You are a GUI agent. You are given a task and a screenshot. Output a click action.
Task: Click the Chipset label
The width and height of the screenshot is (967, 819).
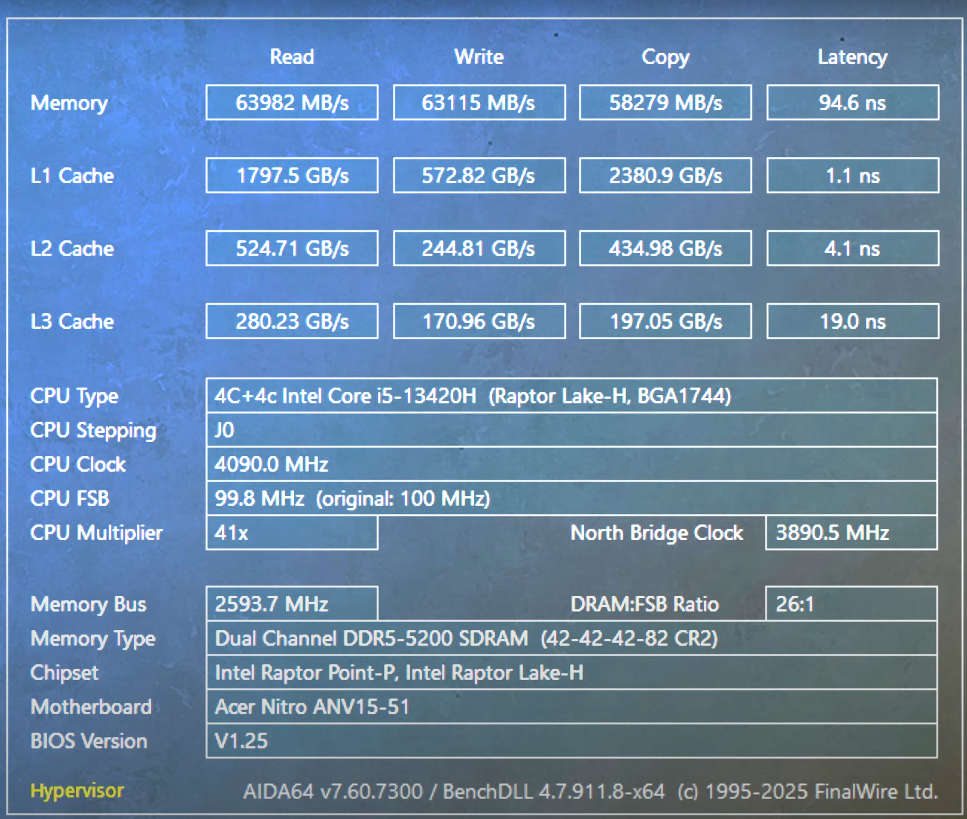click(x=65, y=673)
